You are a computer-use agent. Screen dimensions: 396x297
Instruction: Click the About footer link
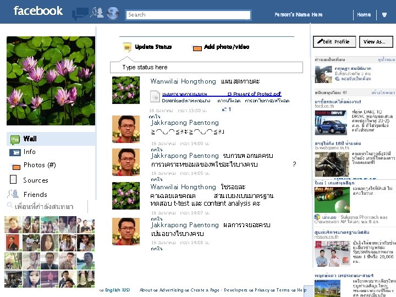tap(146, 290)
